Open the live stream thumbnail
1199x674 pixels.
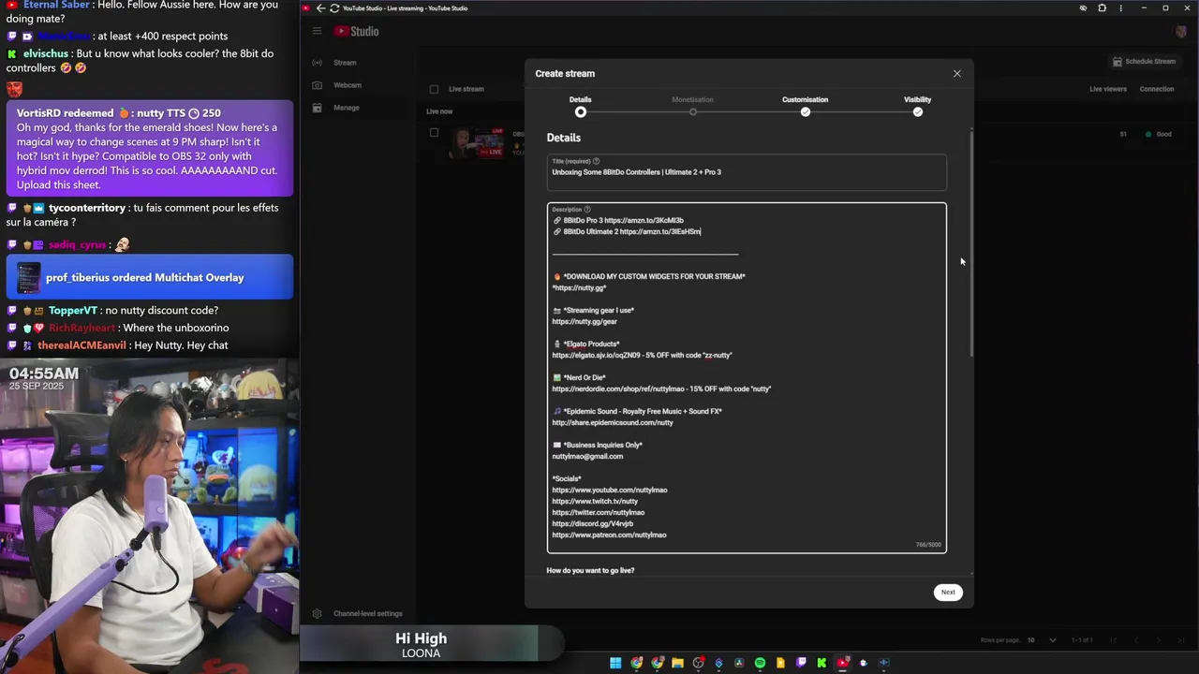pos(477,142)
